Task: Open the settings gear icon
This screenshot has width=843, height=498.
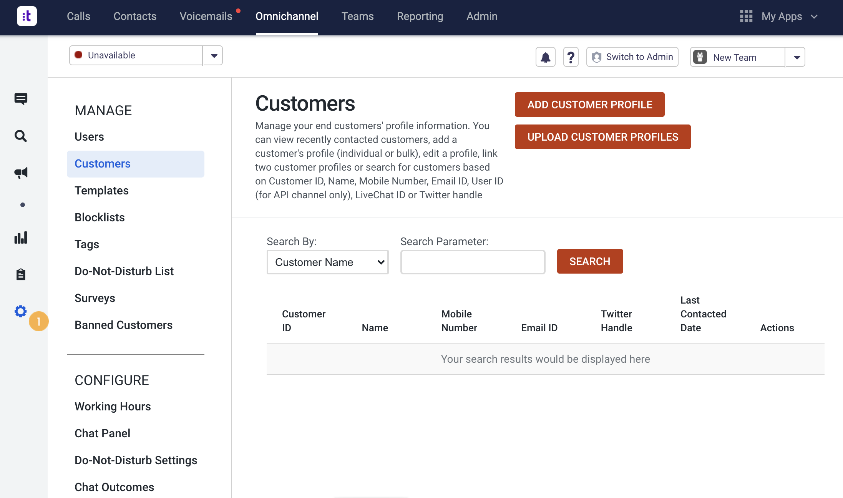Action: coord(21,311)
